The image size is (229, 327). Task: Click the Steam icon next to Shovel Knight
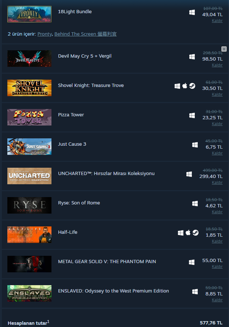192,86
